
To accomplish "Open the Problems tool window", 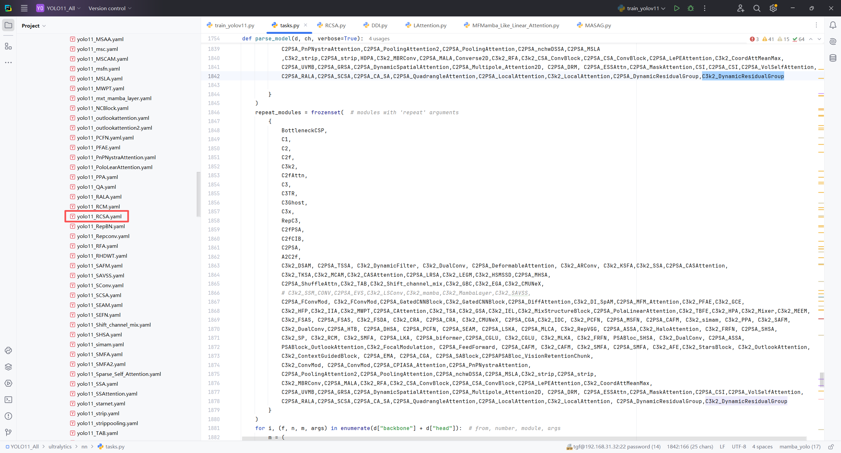I will (x=8, y=416).
